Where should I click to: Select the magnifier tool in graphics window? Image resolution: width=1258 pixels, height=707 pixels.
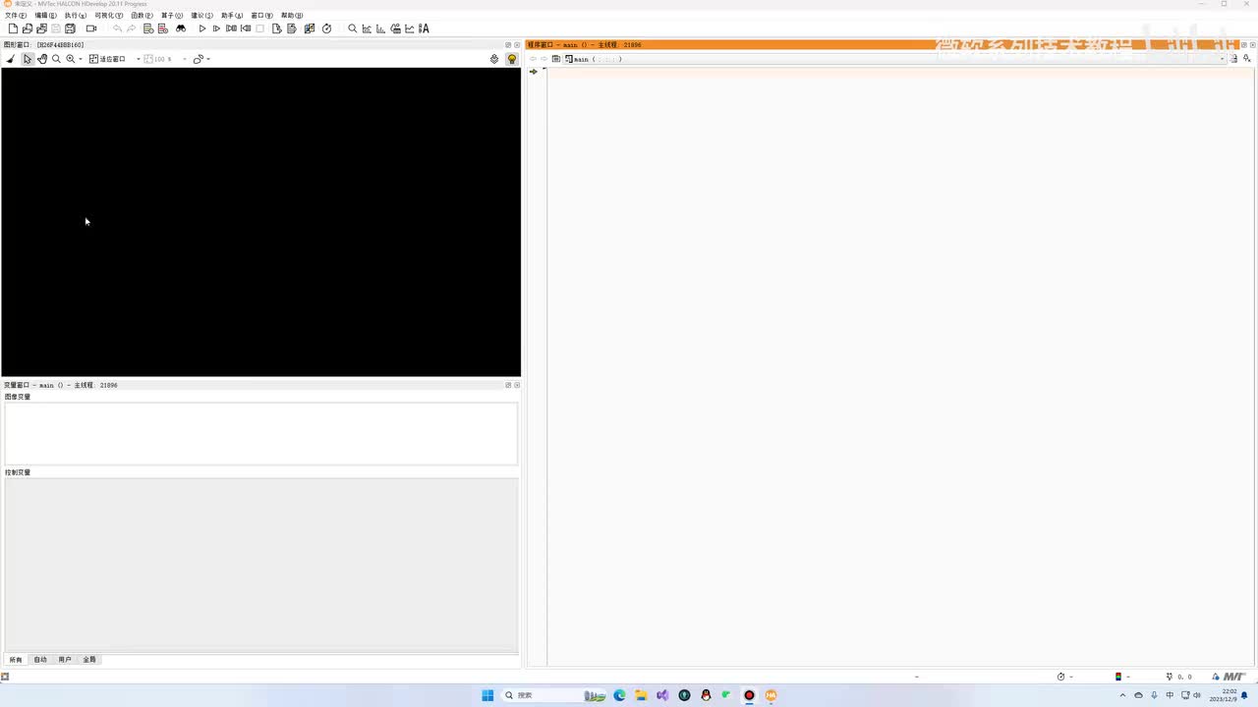[x=56, y=59]
